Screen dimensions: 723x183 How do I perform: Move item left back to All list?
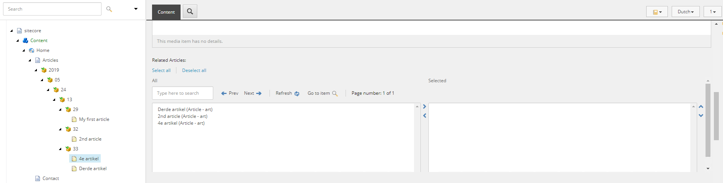pyautogui.click(x=425, y=116)
